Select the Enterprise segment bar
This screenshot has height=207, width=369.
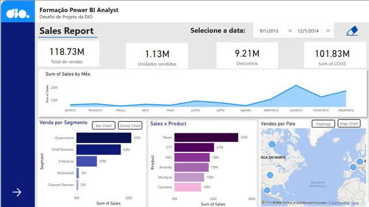tap(86, 161)
